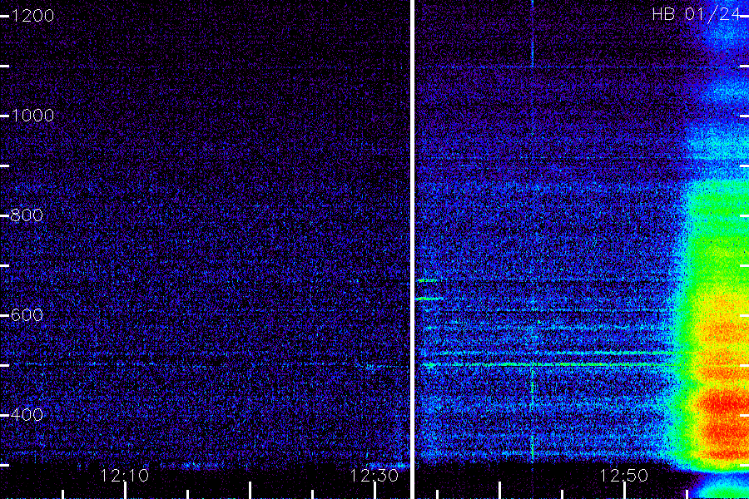Click the 600 frequency axis label
The image size is (749, 499).
(27, 314)
